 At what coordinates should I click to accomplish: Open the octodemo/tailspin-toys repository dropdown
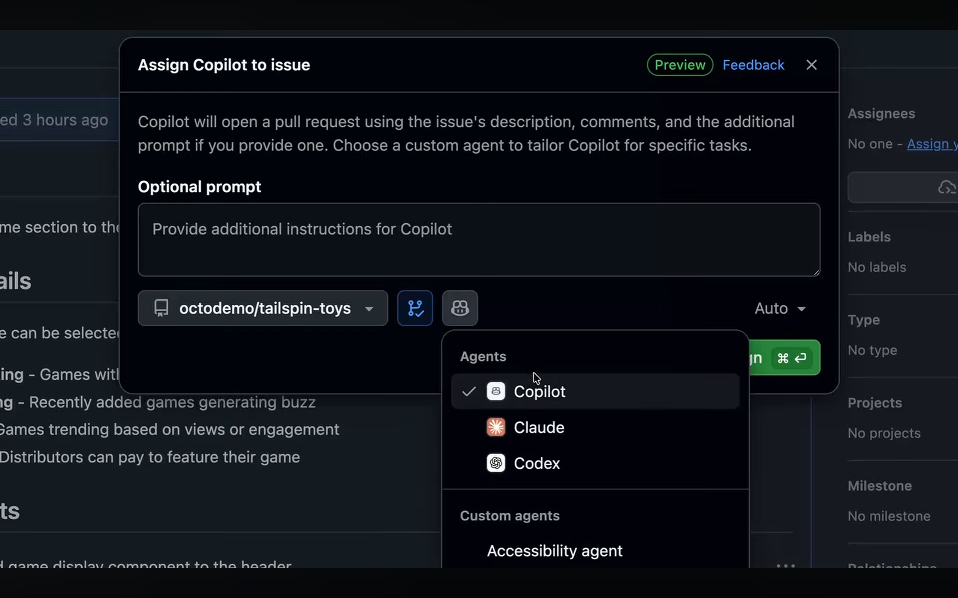[262, 308]
